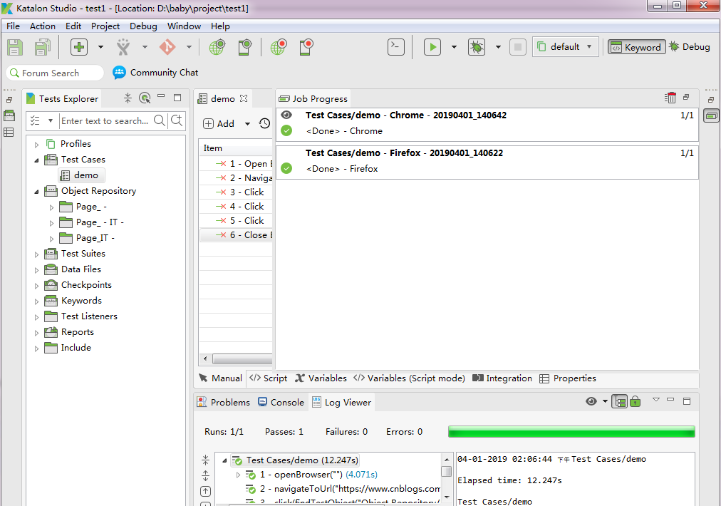Screen dimensions: 721x506
Task: Open the Integration tab
Action: 502,378
